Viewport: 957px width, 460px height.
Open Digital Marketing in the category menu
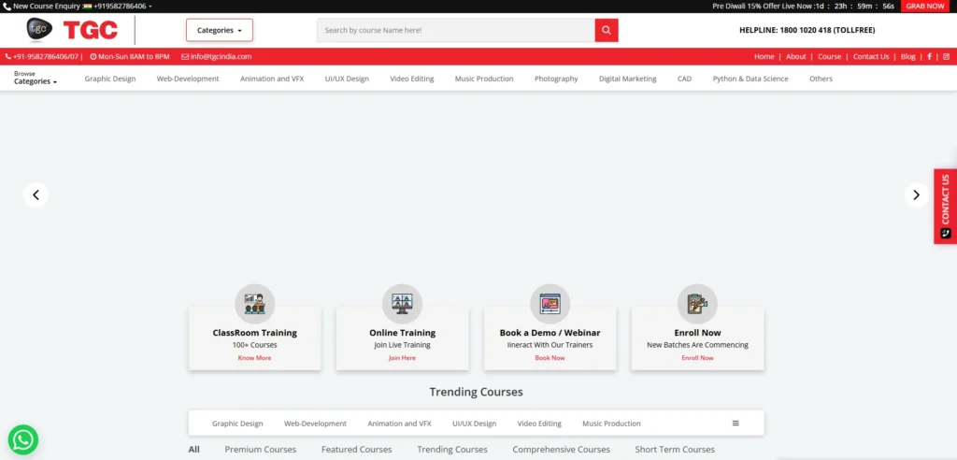627,79
